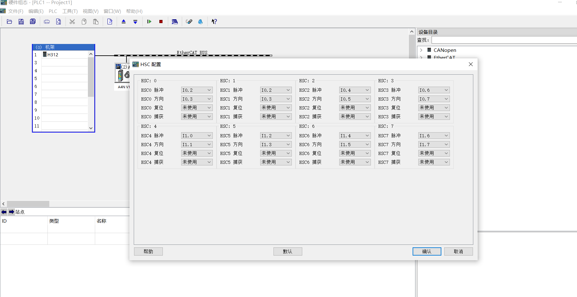Open HSC0 方向 dropdown showing I0.3

point(197,99)
